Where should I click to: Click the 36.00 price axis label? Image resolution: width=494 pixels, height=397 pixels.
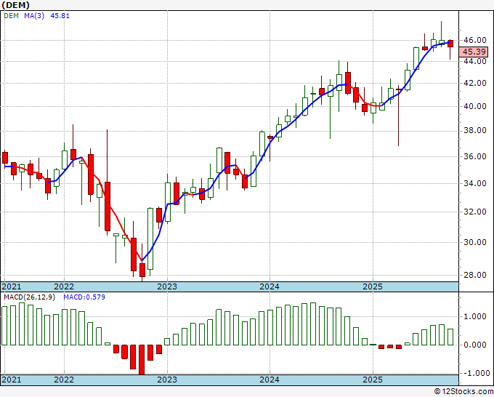pos(475,156)
